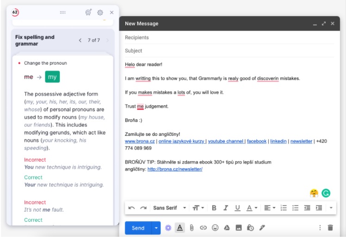346x237 pixels.
Task: Toggle underline formatting
Action: coord(237,208)
